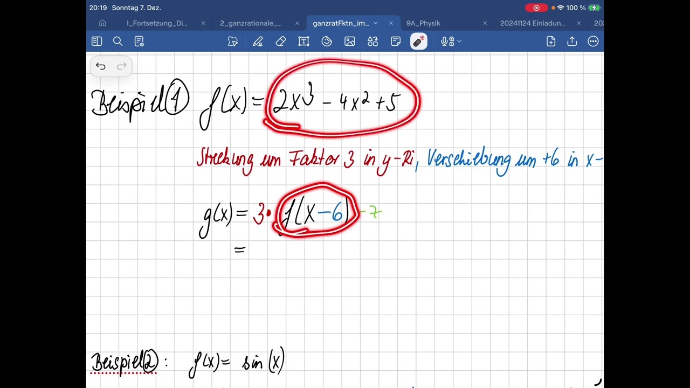The image size is (690, 388).
Task: Select the Sticky note tool
Action: (x=396, y=41)
